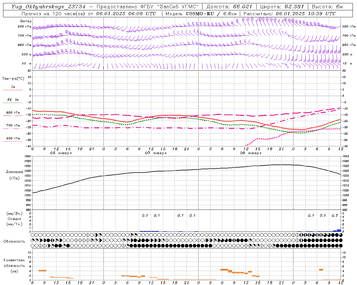Click the 06 января date label
Viewport: 357px width, 285px height.
click(x=61, y=153)
